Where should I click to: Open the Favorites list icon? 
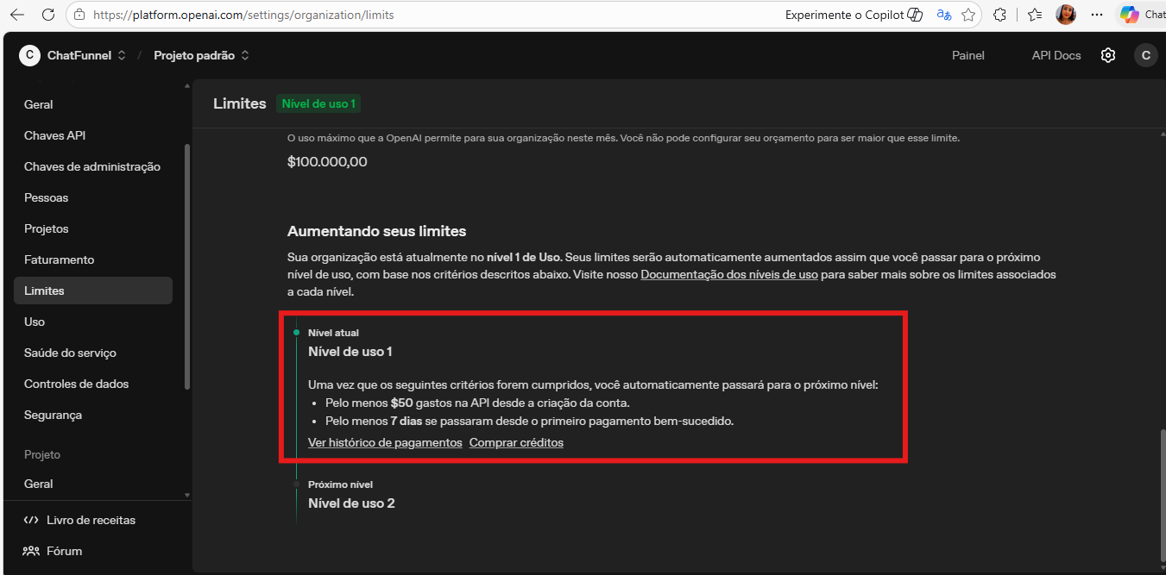pos(1036,15)
